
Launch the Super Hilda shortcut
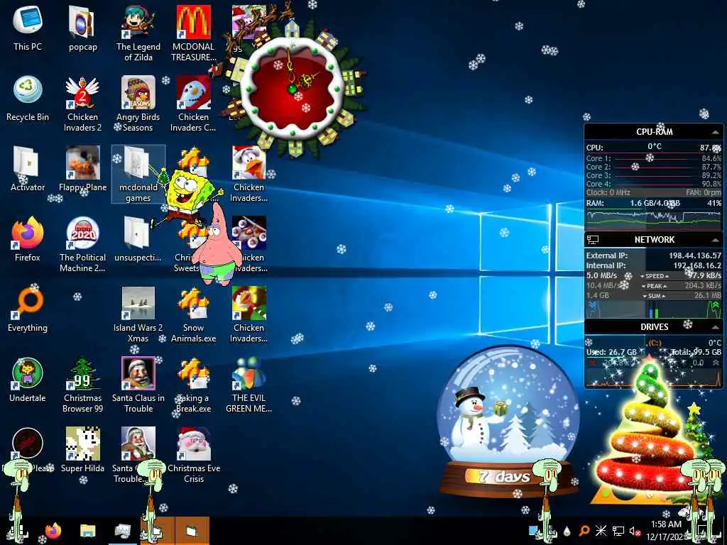82,449
